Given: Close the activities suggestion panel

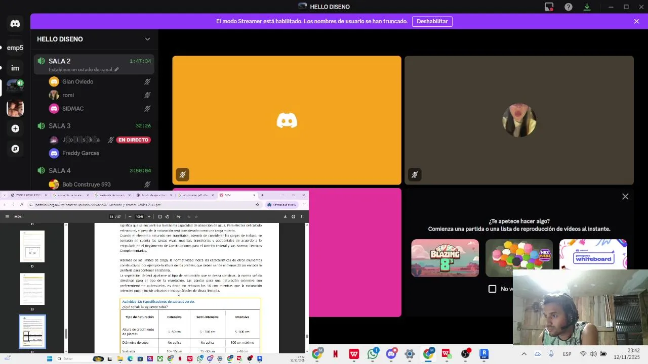Looking at the screenshot, I should (625, 197).
